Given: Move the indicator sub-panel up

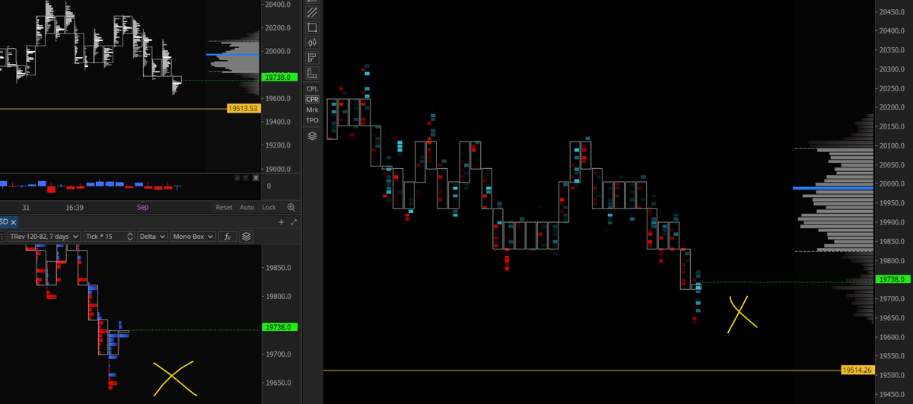Looking at the screenshot, I should point(246,177).
